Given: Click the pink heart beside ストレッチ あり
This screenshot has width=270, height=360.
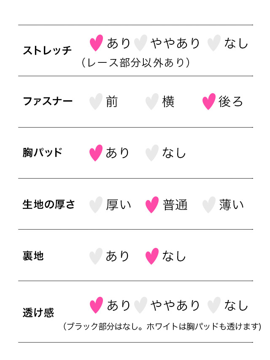Looking at the screenshot, I should click(96, 43).
